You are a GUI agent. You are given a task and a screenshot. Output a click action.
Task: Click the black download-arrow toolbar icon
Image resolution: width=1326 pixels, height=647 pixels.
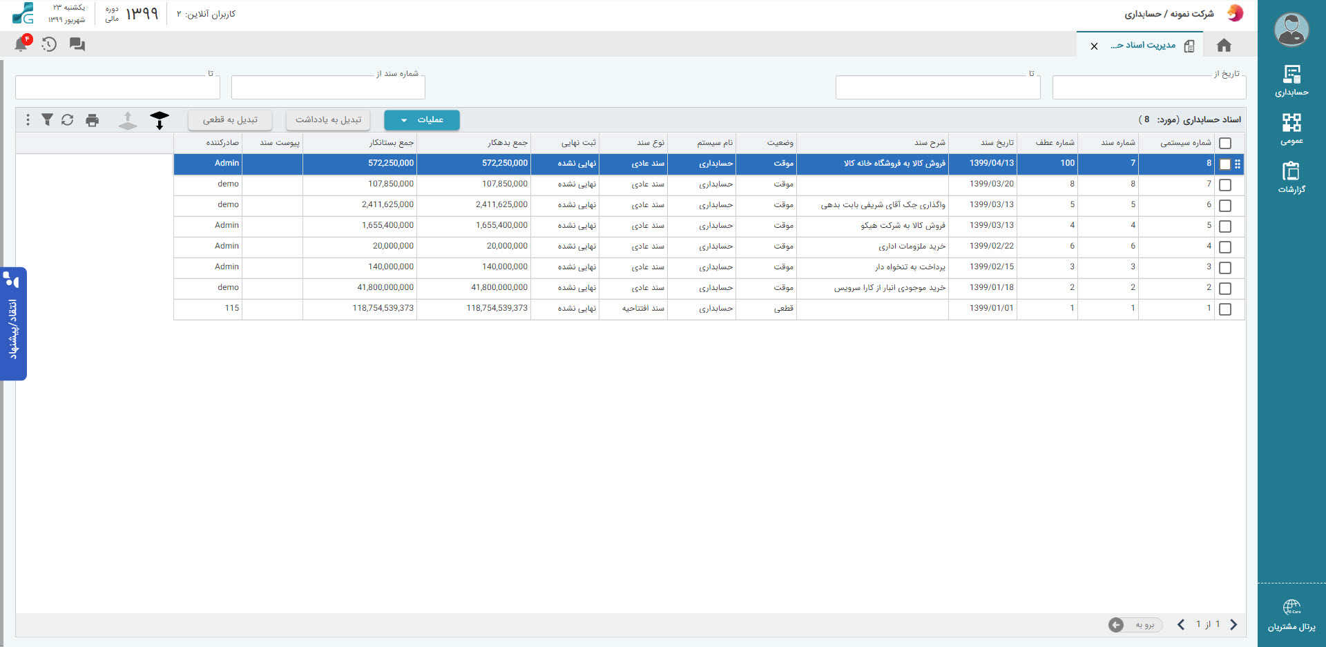[160, 120]
